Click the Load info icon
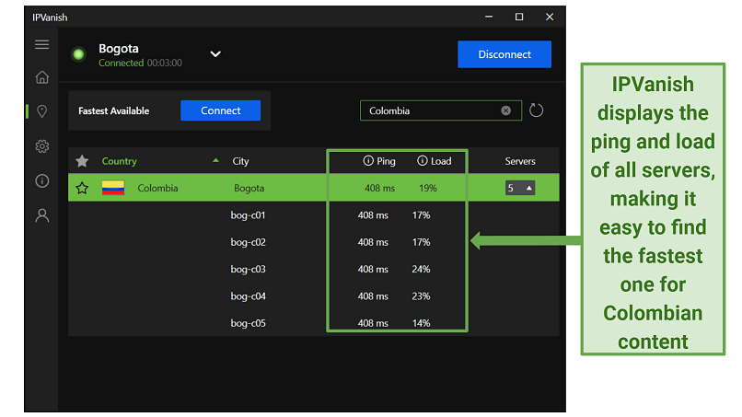This screenshot has width=742, height=417. 423,161
